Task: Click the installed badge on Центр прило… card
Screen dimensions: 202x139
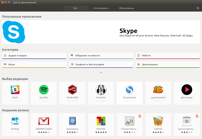Action: coord(197,116)
